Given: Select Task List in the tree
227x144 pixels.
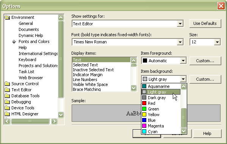Looking at the screenshot, I should 27,72.
